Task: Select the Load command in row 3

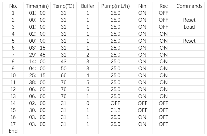Action: [189, 27]
